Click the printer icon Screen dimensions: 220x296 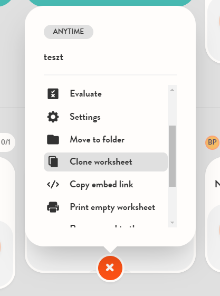53,207
